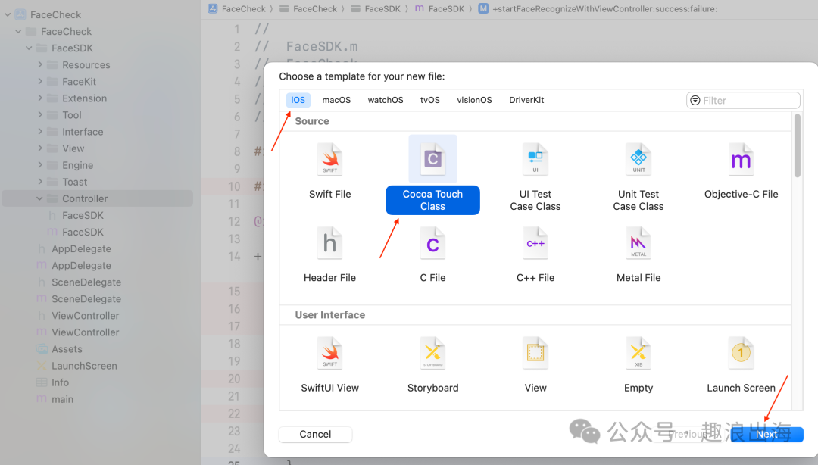Choose the UI Test Case Class template
The height and width of the screenshot is (465, 818).
tap(535, 177)
